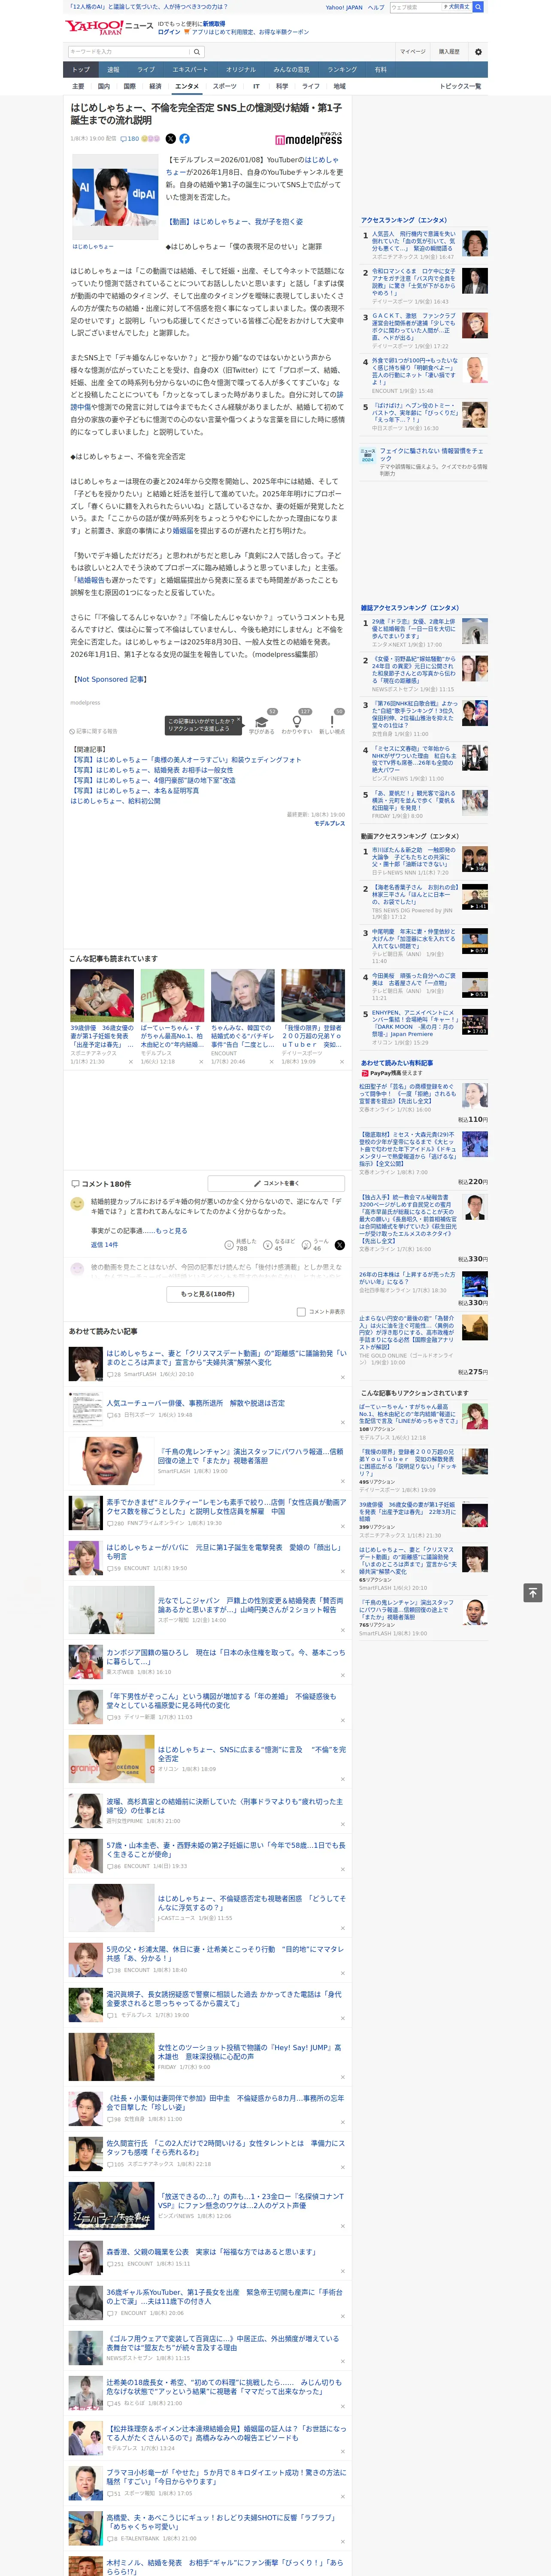The height and width of the screenshot is (2576, 551).
Task: Click the first commenter's yellow avatar
Action: (x=77, y=1204)
